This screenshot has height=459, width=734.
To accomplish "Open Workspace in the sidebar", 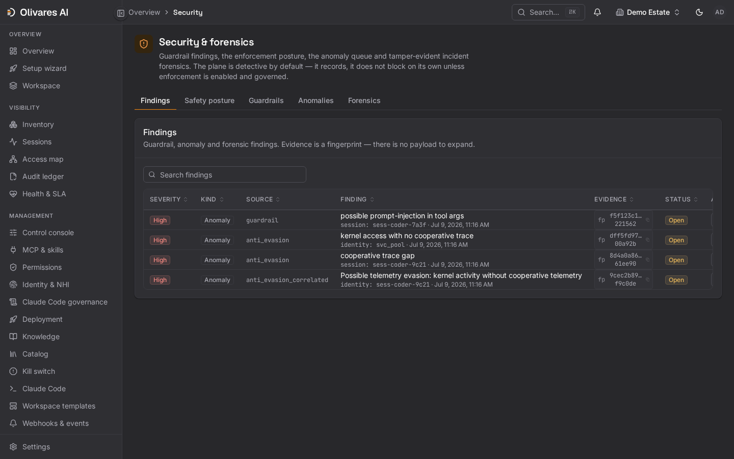I will click(61, 86).
